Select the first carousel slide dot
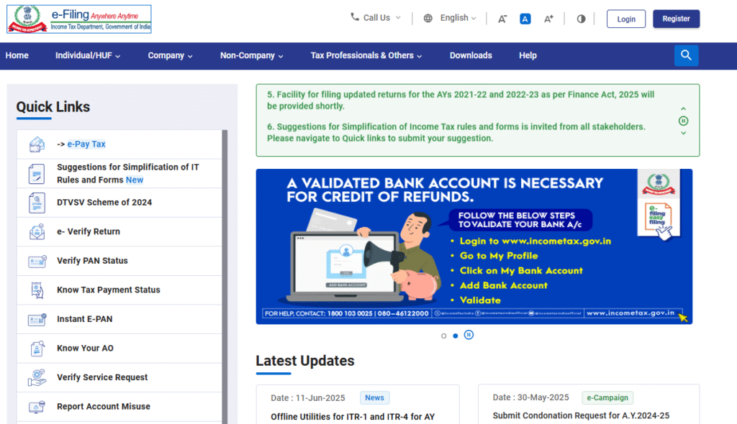The height and width of the screenshot is (424, 737). click(443, 336)
